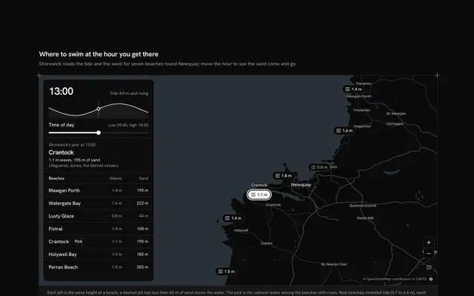Viewport: 474px width, 296px height.
Task: Select Mawgan Porth in the beaches list
Action: click(x=99, y=191)
